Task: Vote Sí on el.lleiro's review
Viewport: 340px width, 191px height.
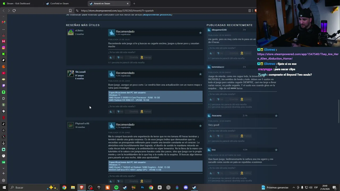Action: pos(112,57)
